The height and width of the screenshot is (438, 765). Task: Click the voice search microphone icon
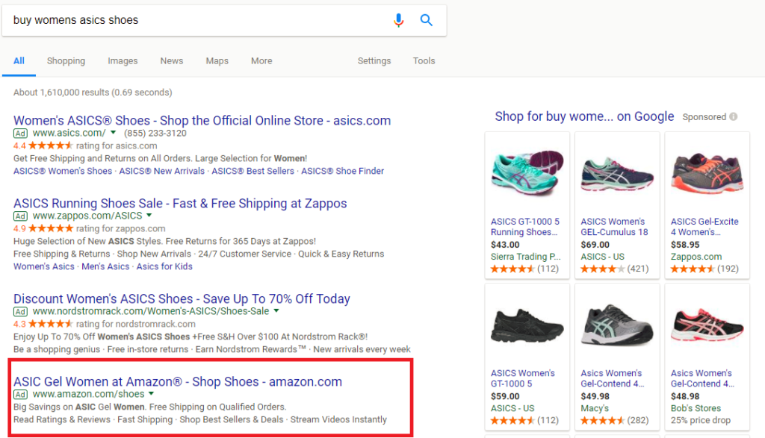click(x=398, y=21)
